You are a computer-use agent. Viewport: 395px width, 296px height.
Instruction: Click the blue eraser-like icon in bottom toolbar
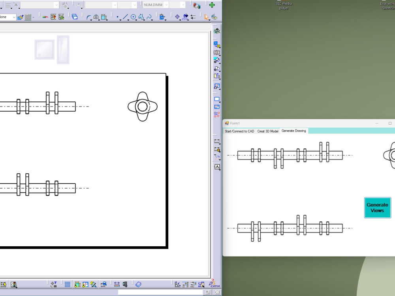pos(138,285)
